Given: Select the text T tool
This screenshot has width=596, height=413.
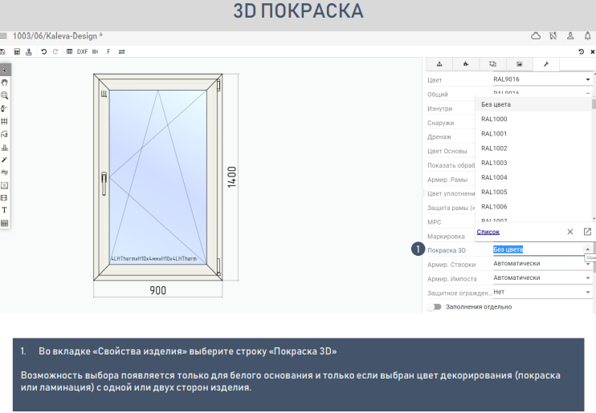Looking at the screenshot, I should point(5,210).
